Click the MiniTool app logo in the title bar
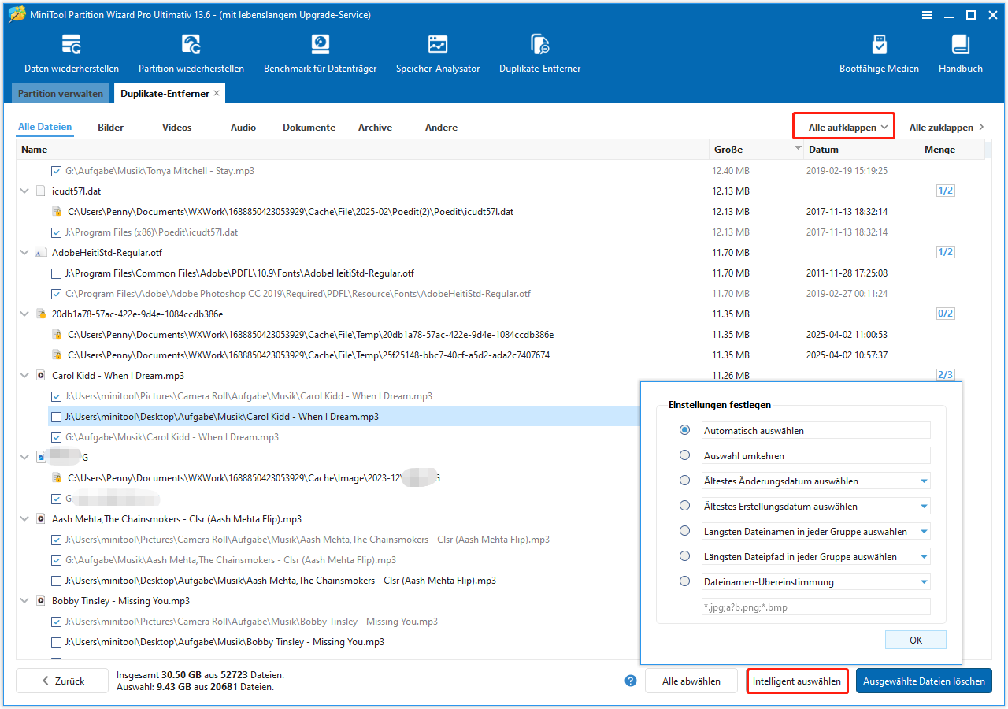 17,15
